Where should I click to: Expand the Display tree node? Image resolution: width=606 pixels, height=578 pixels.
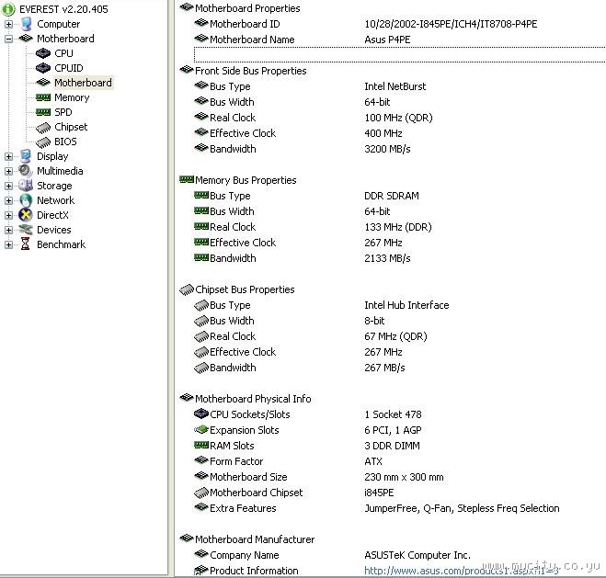point(8,157)
